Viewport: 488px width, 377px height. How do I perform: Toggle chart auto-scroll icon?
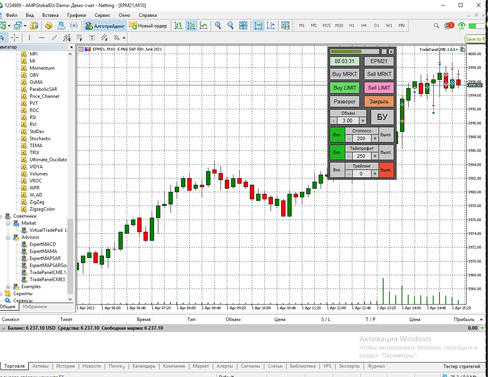pos(258,26)
